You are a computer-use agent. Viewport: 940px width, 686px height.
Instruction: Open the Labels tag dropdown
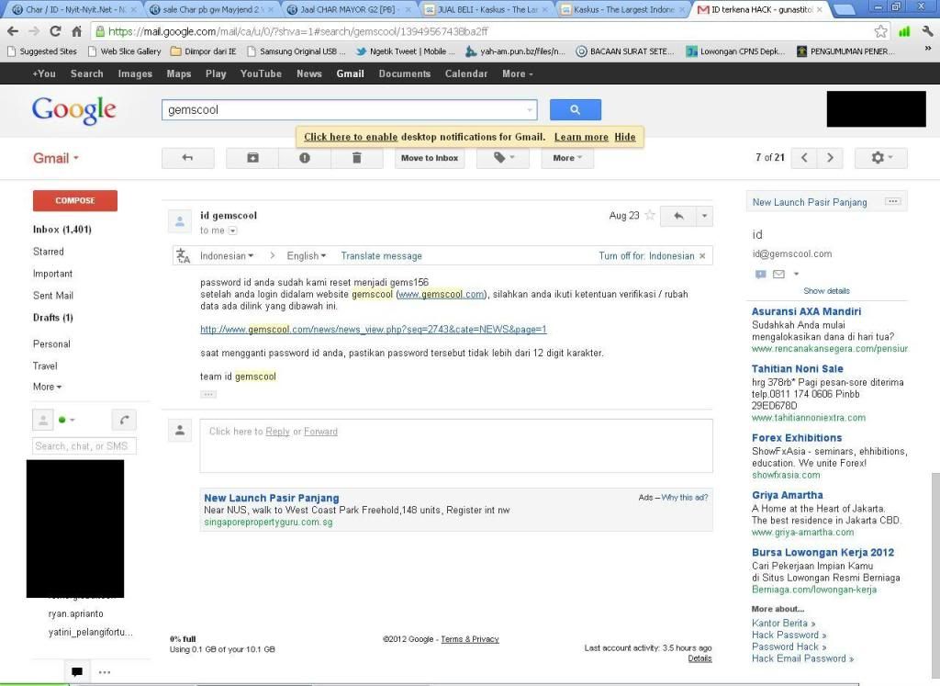pos(504,158)
